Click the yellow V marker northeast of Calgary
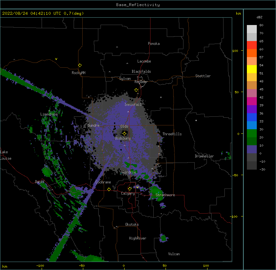 coord(137,187)
